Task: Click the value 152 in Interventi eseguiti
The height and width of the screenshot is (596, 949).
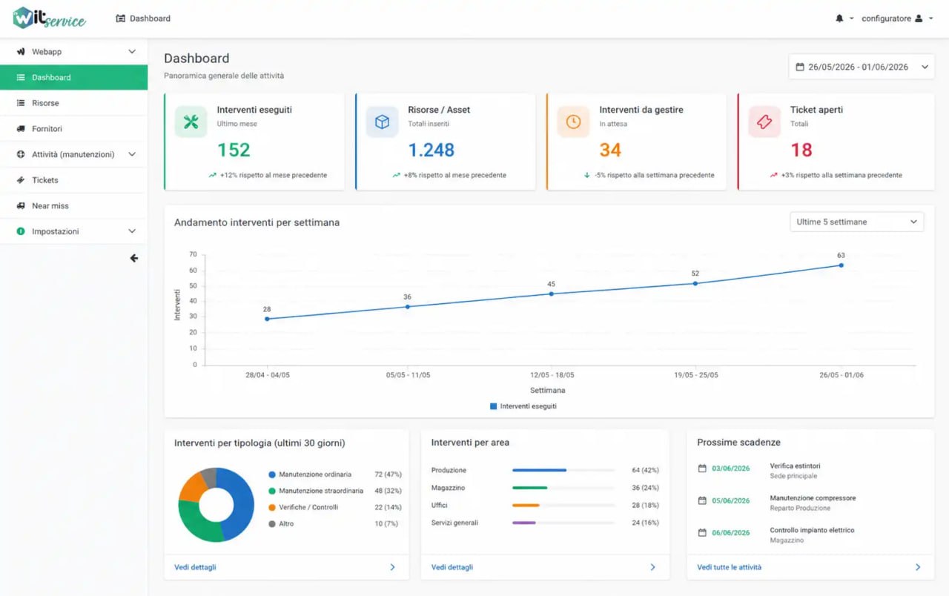Action: click(x=234, y=150)
